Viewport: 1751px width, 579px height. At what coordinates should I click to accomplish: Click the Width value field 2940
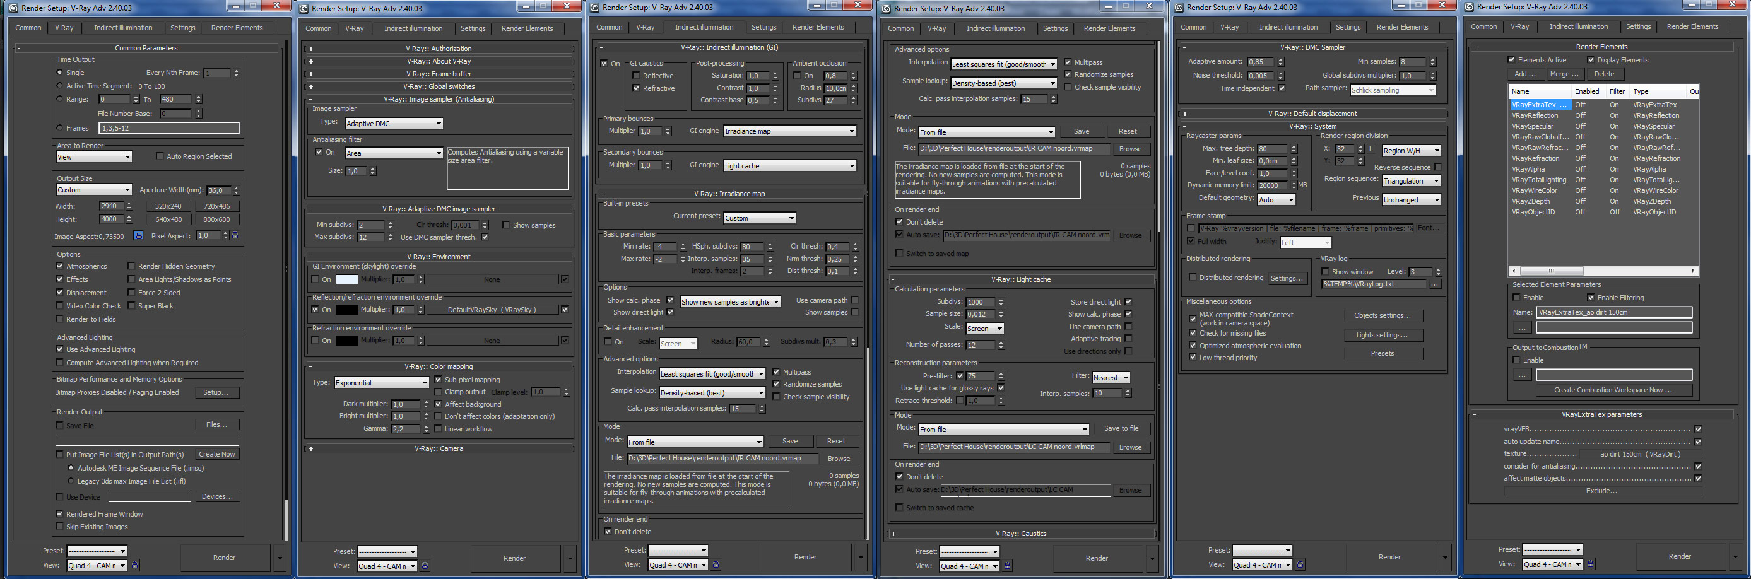[x=112, y=206]
